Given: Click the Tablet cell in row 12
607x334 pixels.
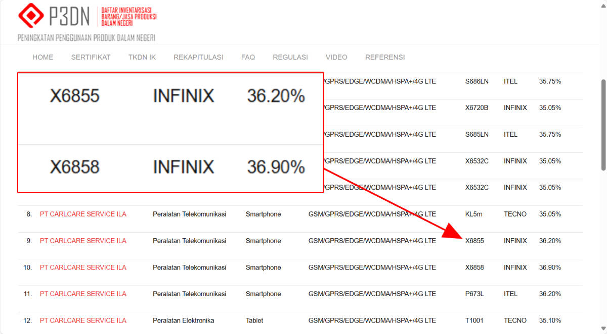Looking at the screenshot, I should [254, 320].
